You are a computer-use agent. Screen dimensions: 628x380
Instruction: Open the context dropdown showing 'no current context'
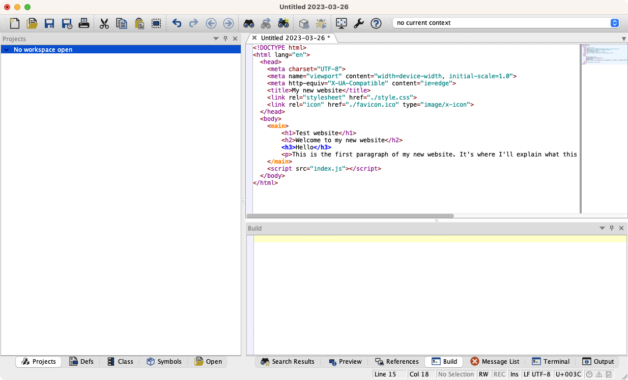tap(506, 23)
